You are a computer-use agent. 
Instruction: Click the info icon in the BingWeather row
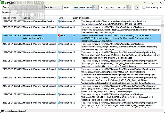coord(59,60)
